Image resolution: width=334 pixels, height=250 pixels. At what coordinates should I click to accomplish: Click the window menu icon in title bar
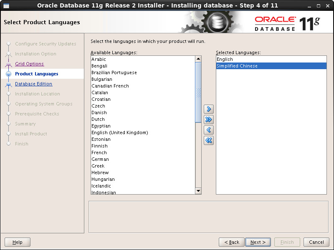6,5
